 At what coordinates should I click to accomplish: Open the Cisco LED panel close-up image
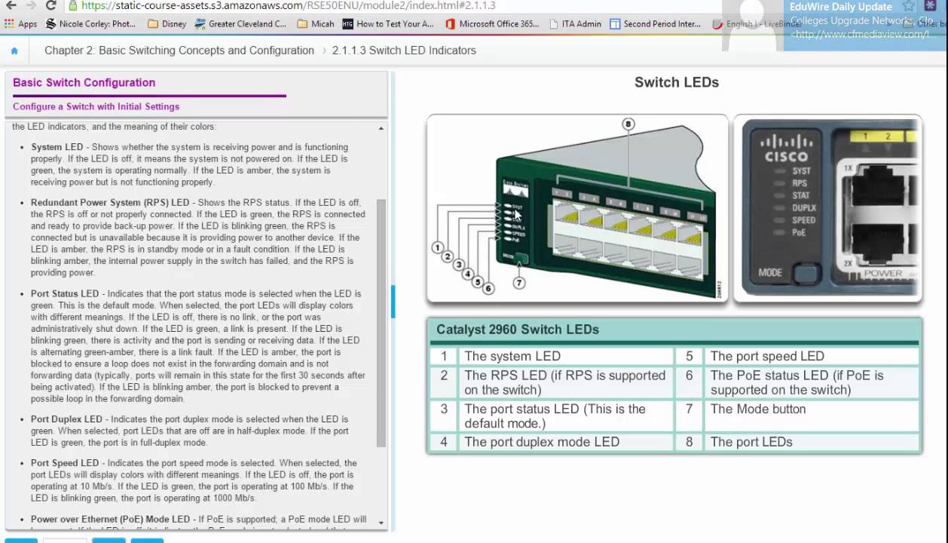pos(828,209)
